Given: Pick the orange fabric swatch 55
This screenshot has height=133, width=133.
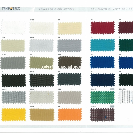Looking at the screenshot, I should (x=70, y=115).
